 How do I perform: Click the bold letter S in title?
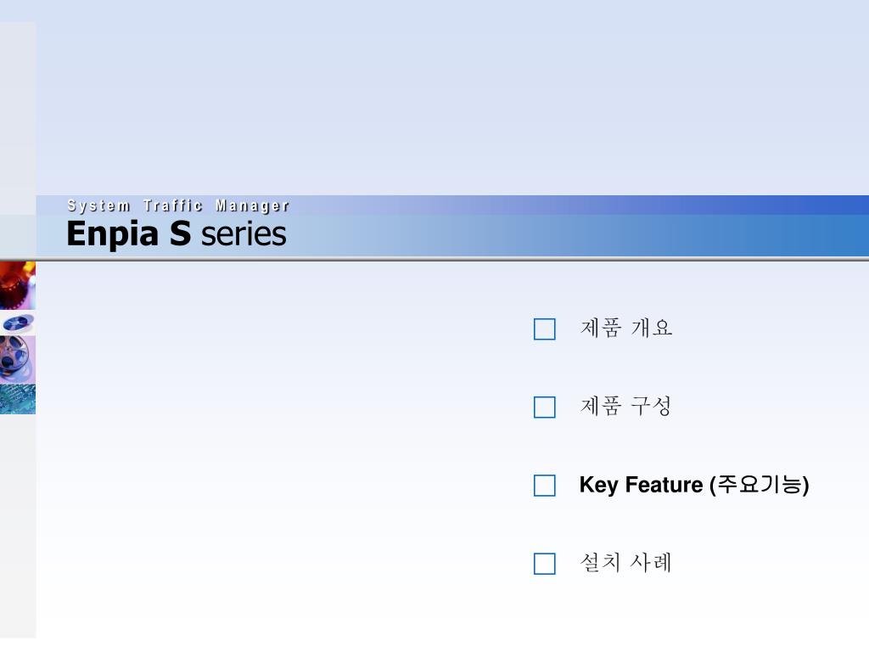pos(181,233)
